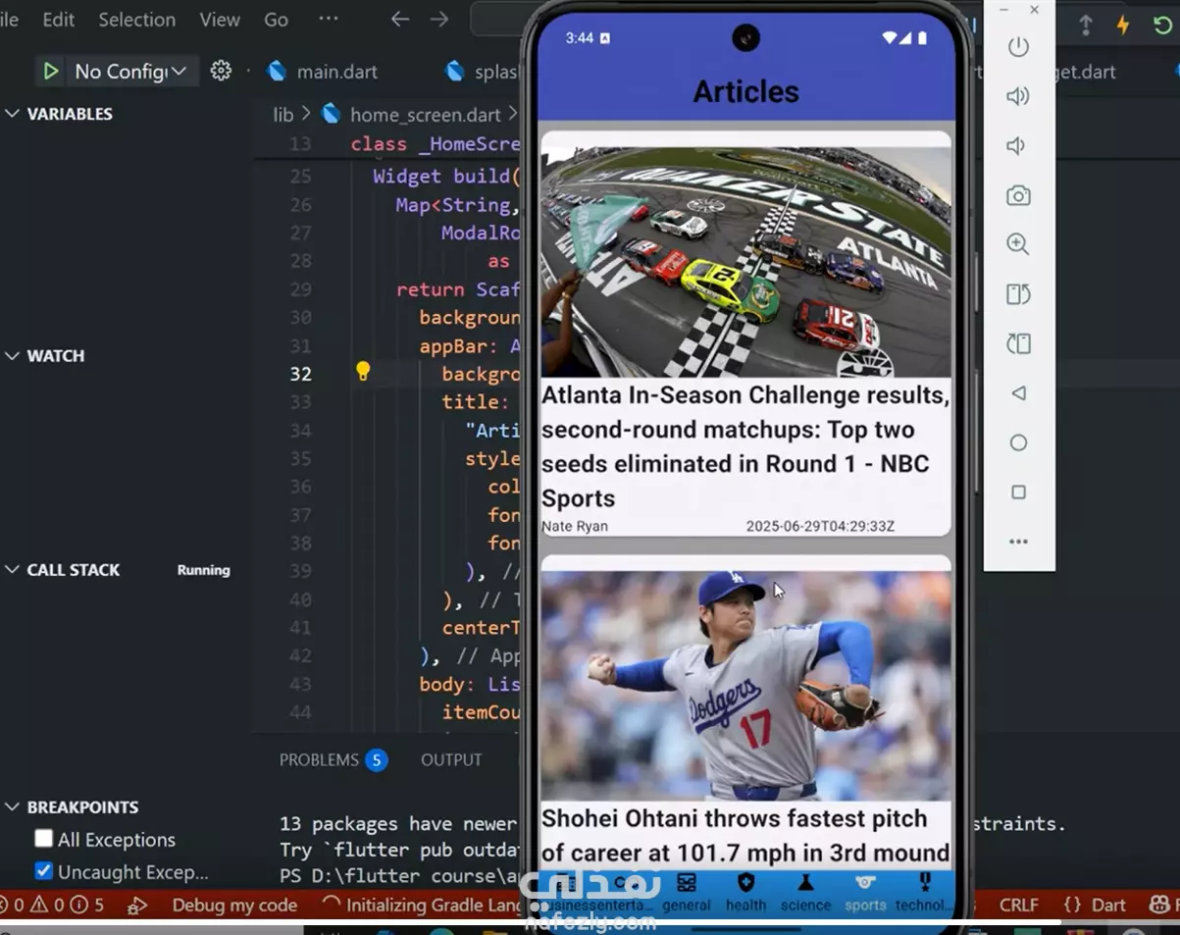Click the lightbulb code action on line 32
The height and width of the screenshot is (935, 1180).
[x=363, y=371]
